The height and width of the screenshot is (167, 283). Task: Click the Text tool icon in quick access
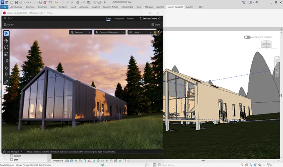coord(72,2)
